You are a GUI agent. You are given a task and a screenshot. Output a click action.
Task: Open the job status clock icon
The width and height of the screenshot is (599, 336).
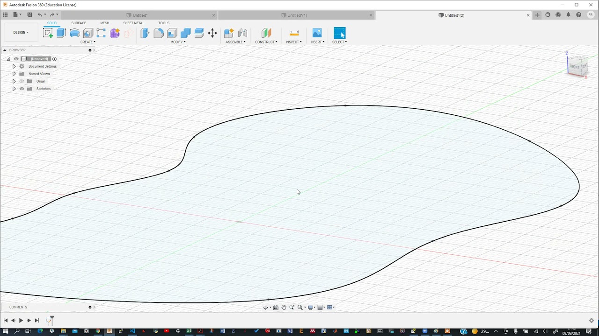click(x=558, y=15)
